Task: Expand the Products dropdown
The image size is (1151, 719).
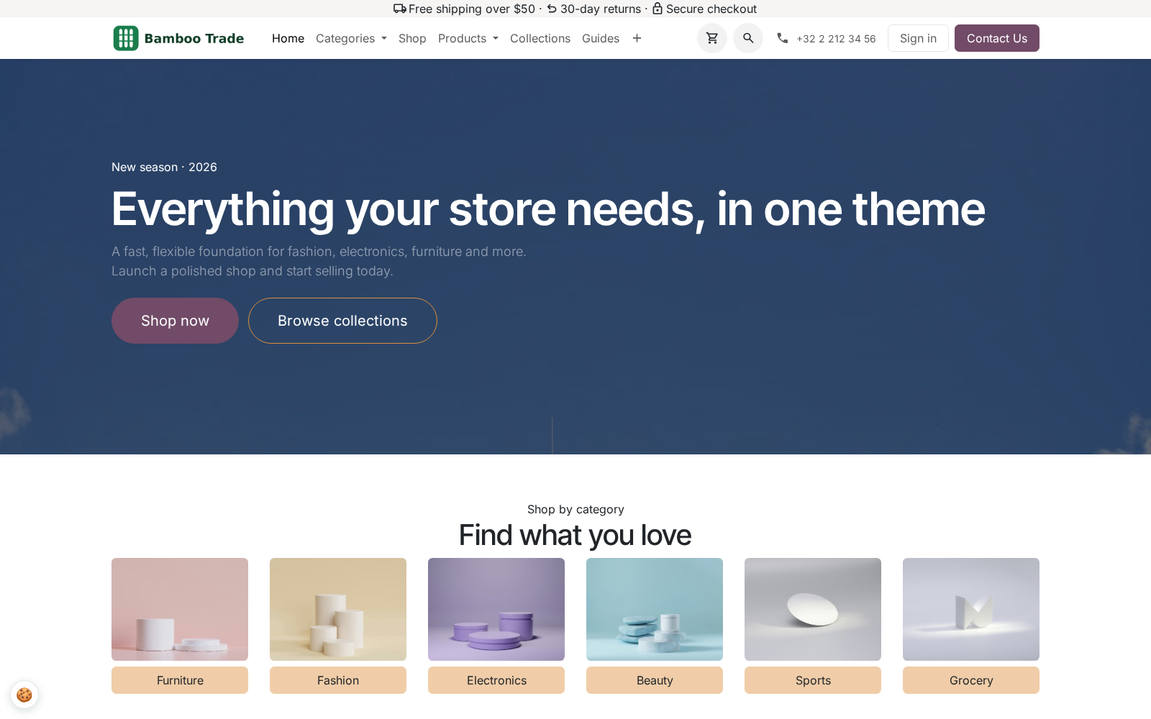Action: click(x=468, y=38)
